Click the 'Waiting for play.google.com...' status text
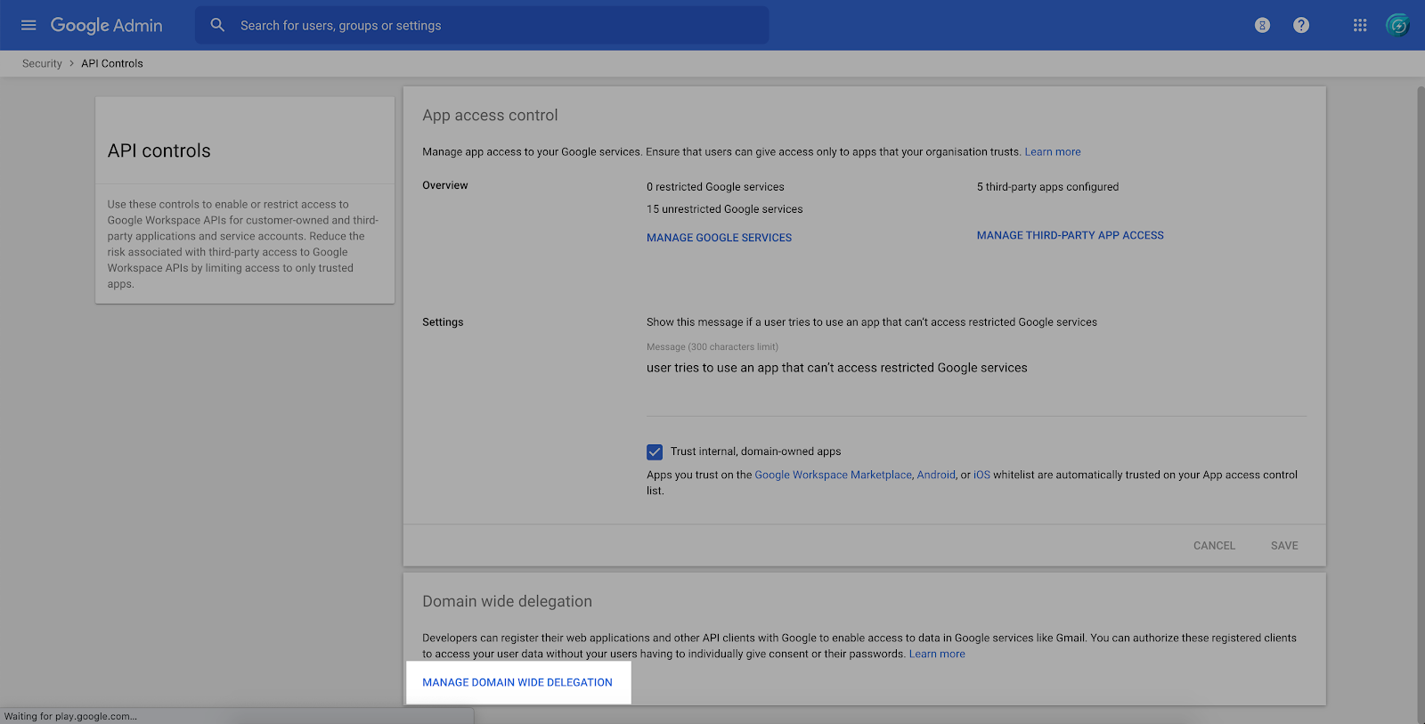 click(70, 716)
